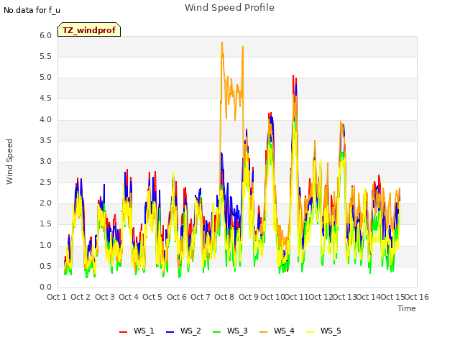
Task: Click the 1.0 y-axis tick label
Action: point(45,246)
